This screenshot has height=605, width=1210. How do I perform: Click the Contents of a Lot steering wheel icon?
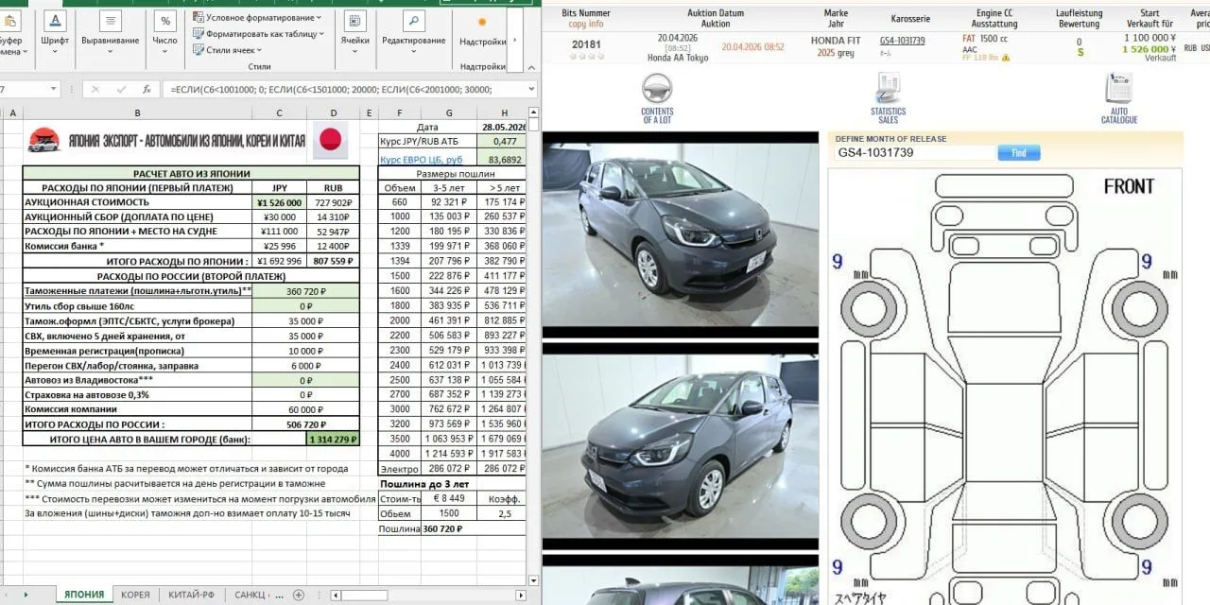(657, 90)
